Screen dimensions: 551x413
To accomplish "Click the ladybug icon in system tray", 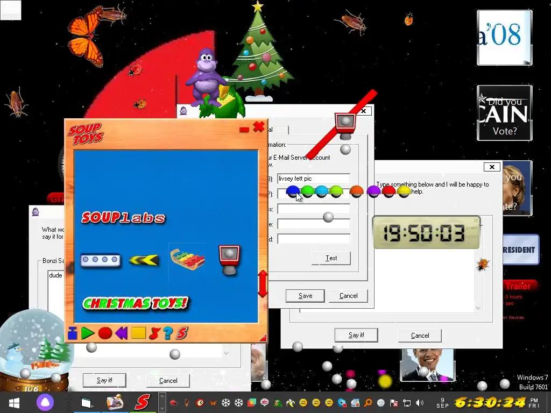I will click(174, 402).
